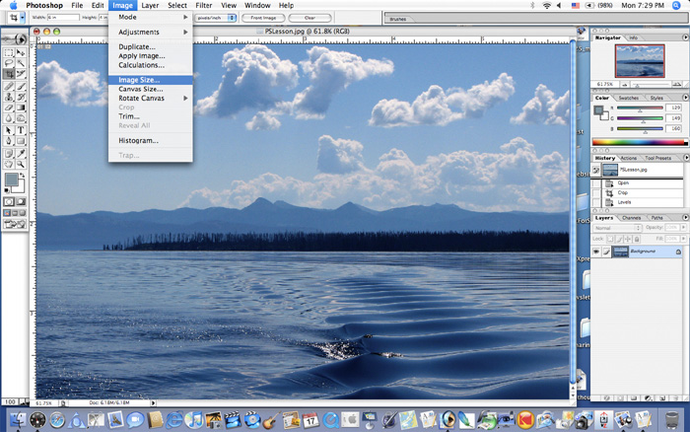
Task: Open the History panel flyout menu
Action: [x=685, y=158]
